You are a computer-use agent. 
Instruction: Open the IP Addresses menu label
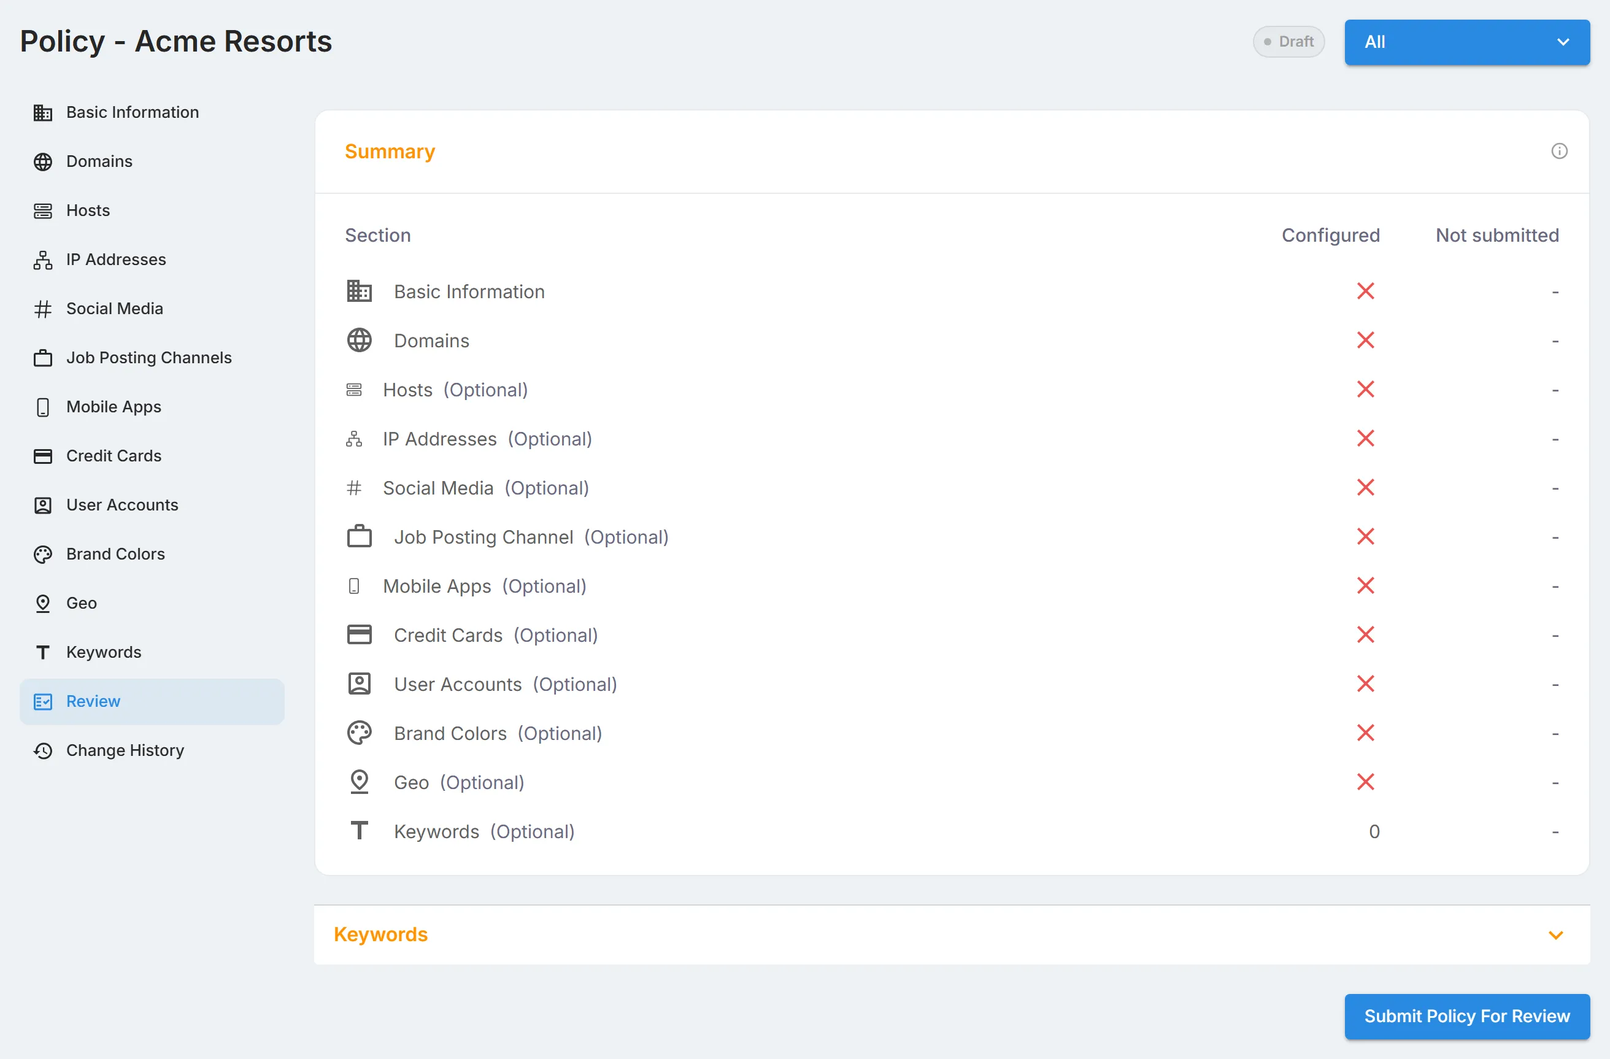point(116,260)
